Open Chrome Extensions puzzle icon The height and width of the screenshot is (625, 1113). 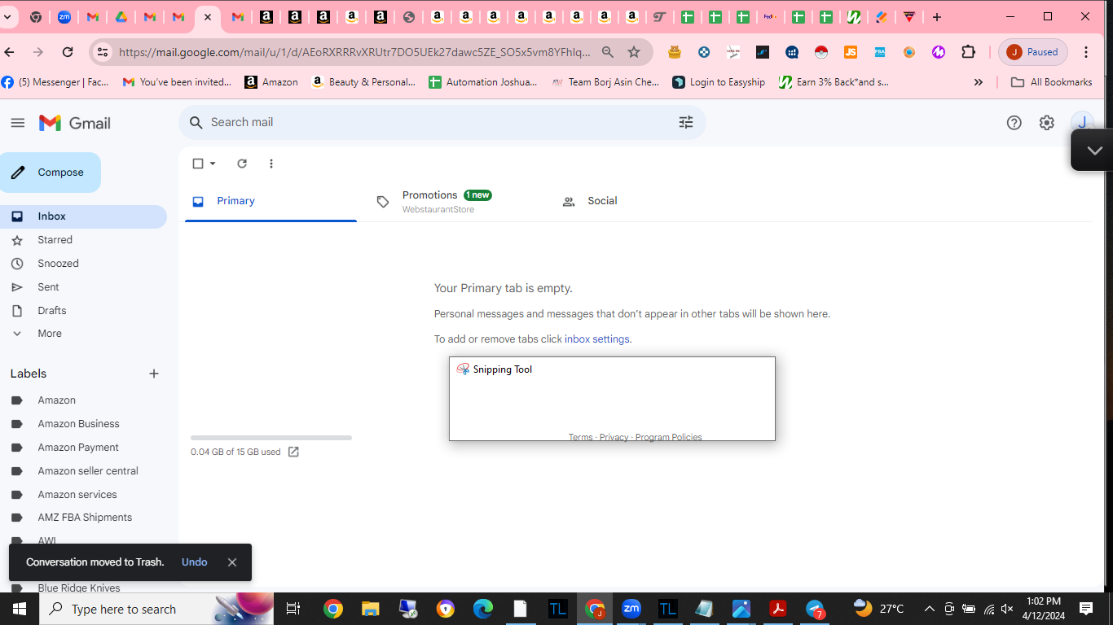[x=968, y=52]
